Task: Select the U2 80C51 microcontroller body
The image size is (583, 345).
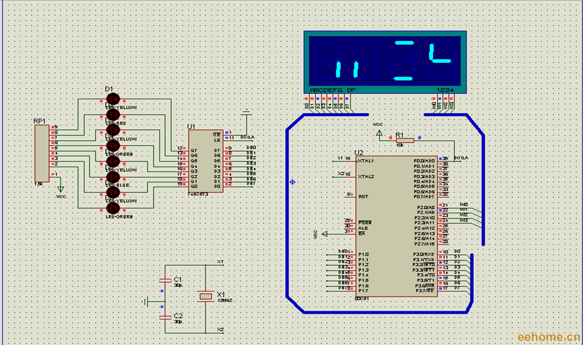Action: click(x=396, y=226)
